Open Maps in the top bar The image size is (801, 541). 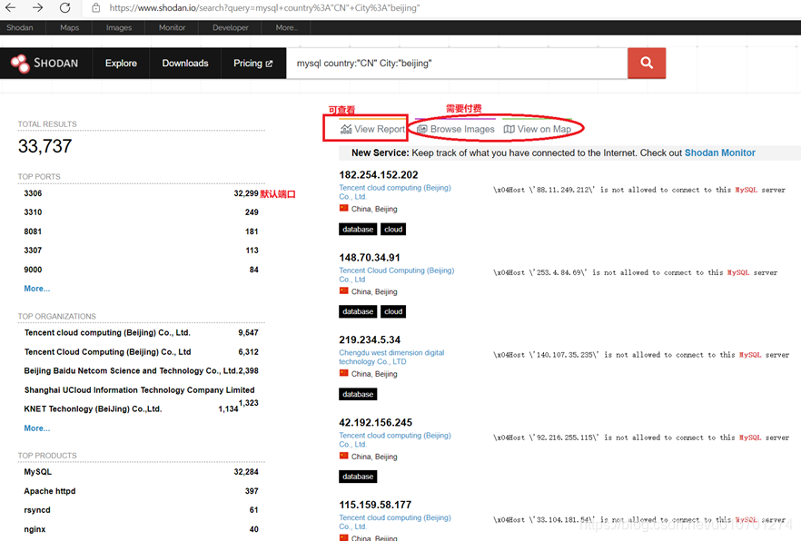69,27
